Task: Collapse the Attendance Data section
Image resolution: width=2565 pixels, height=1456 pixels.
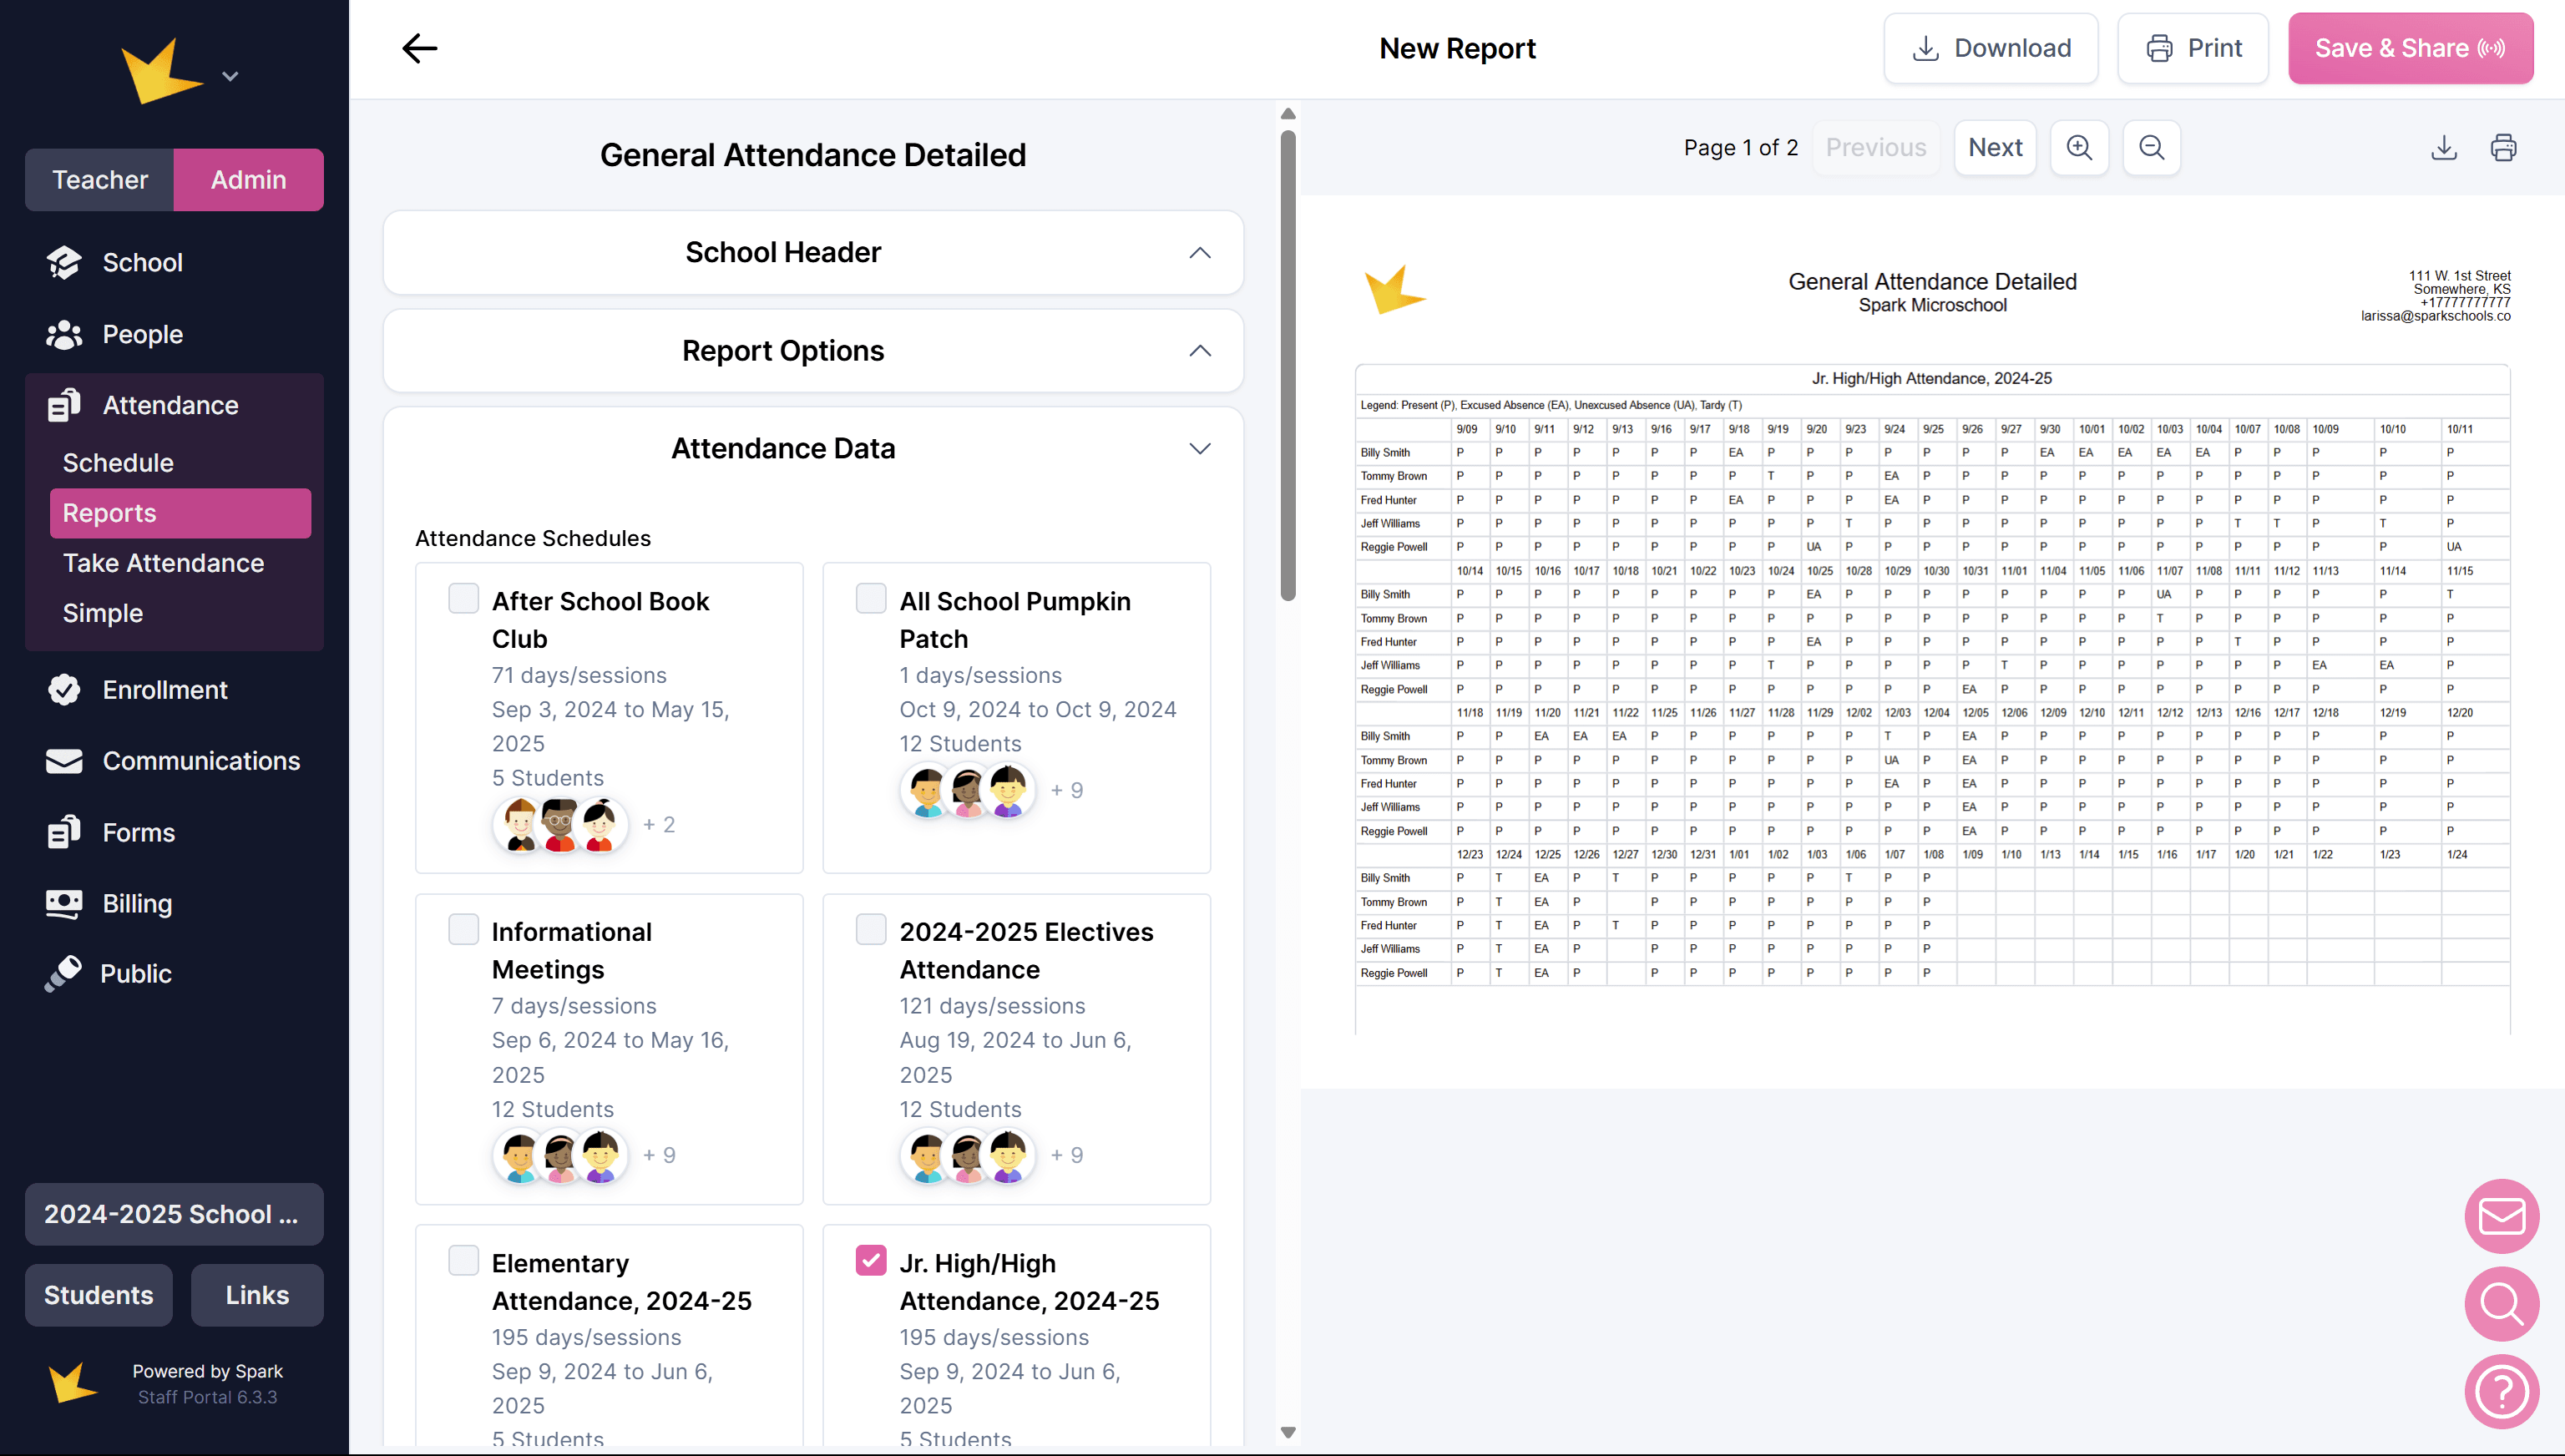Action: 1200,449
